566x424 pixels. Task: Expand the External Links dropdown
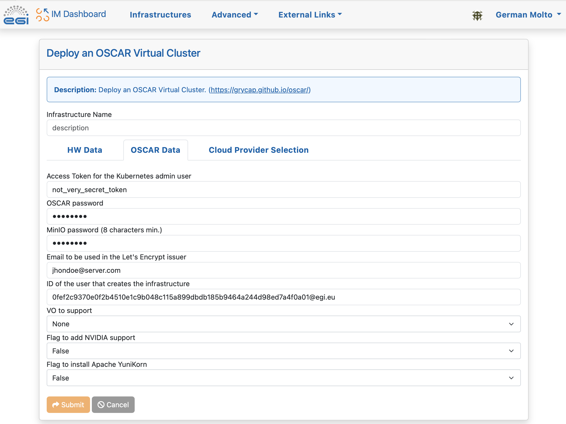(310, 15)
